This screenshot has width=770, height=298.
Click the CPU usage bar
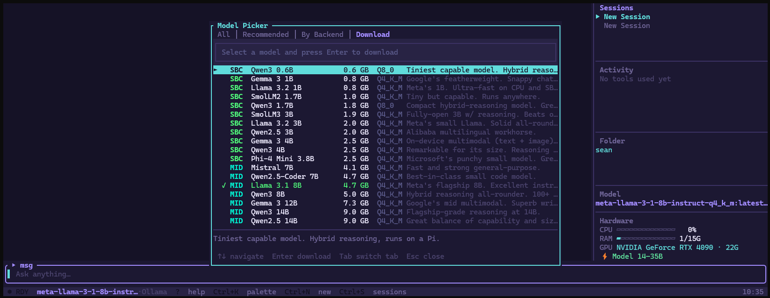[646, 230]
